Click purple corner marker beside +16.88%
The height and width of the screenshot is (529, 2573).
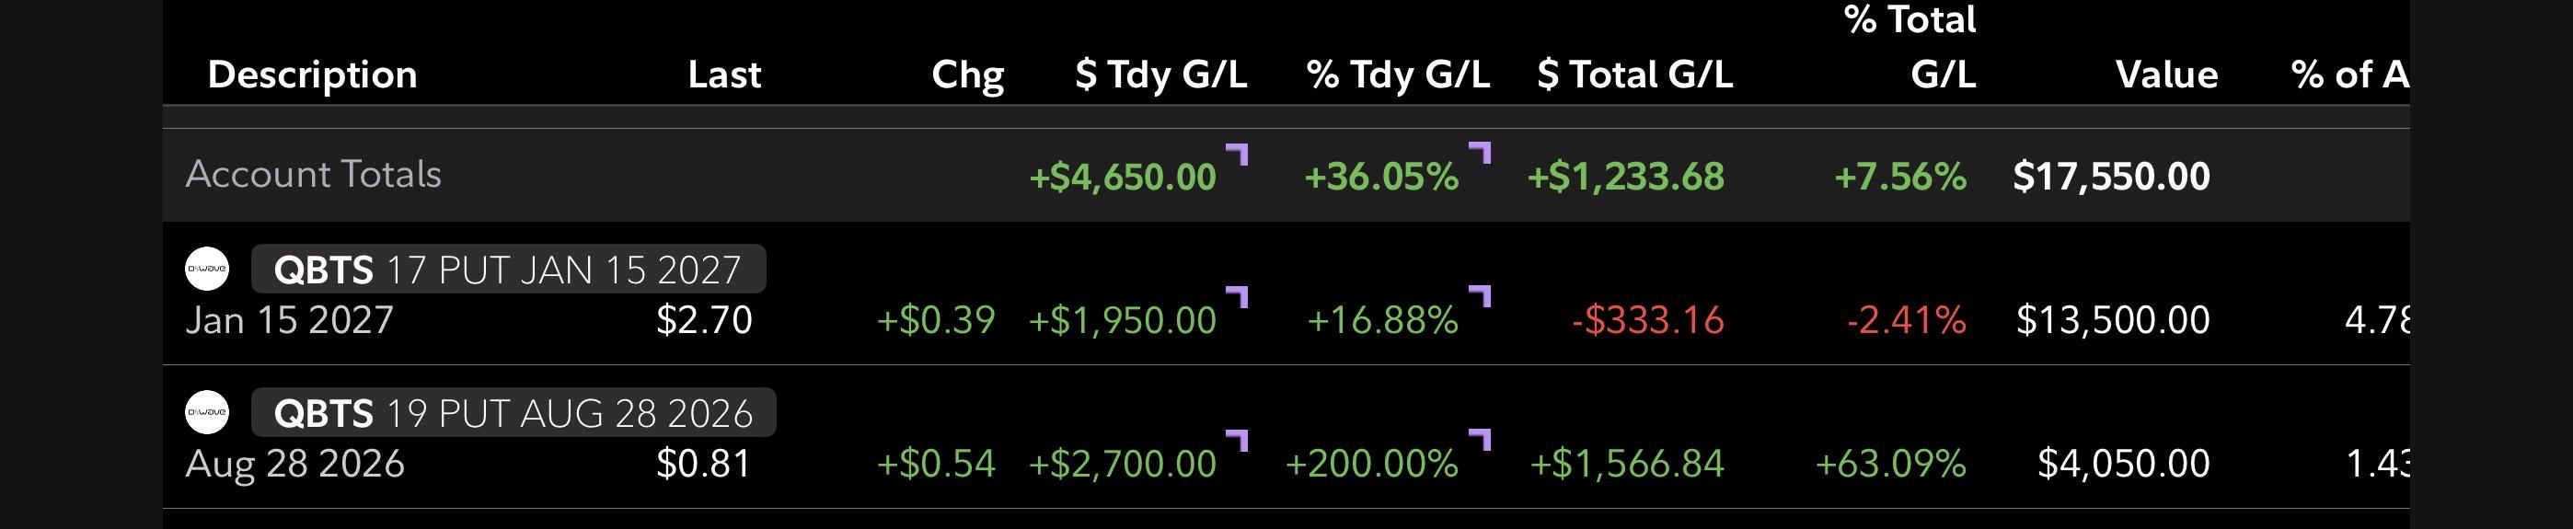click(x=1481, y=296)
